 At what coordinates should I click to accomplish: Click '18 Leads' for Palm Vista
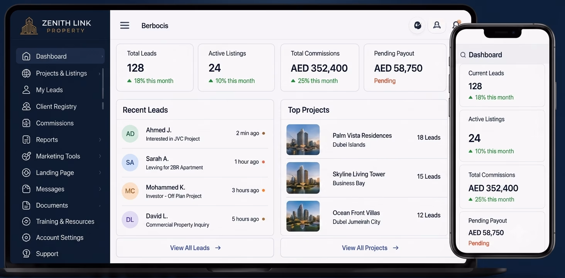pos(429,137)
